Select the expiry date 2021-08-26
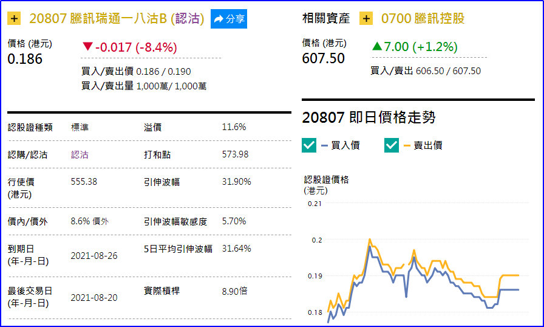The height and width of the screenshot is (327, 544). click(x=94, y=256)
